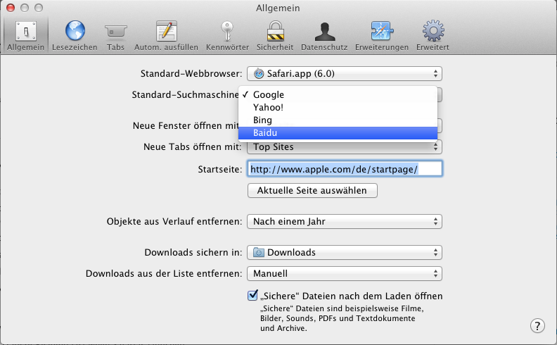Open Downloads aus der Liste entfernen dropdown
The height and width of the screenshot is (345, 557).
[x=345, y=273]
